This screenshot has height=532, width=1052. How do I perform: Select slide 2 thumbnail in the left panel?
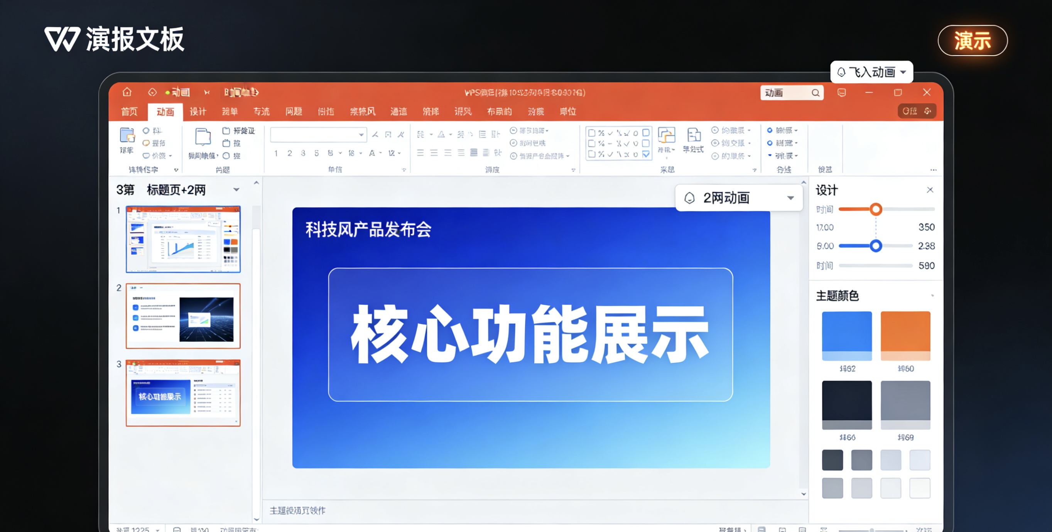point(183,315)
